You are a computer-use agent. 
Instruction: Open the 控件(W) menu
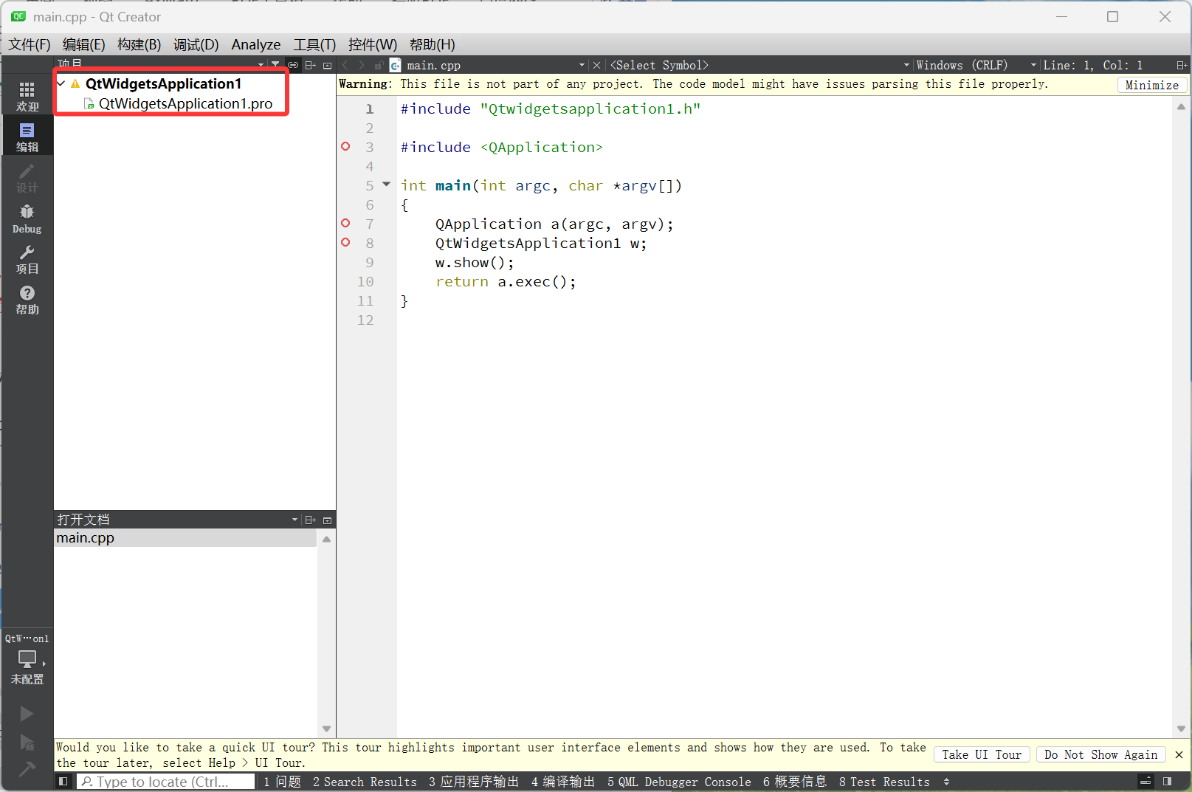pos(372,44)
